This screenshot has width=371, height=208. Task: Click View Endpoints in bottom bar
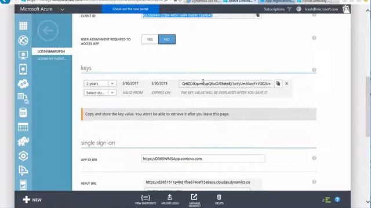click(x=146, y=199)
